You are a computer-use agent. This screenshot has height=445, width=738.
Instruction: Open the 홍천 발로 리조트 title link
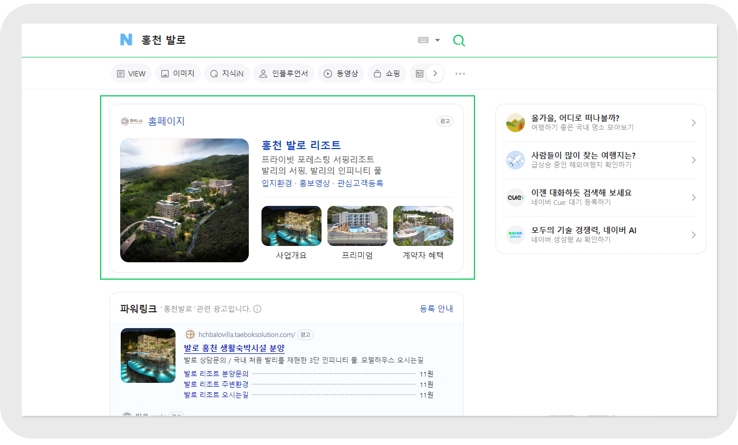click(x=301, y=145)
